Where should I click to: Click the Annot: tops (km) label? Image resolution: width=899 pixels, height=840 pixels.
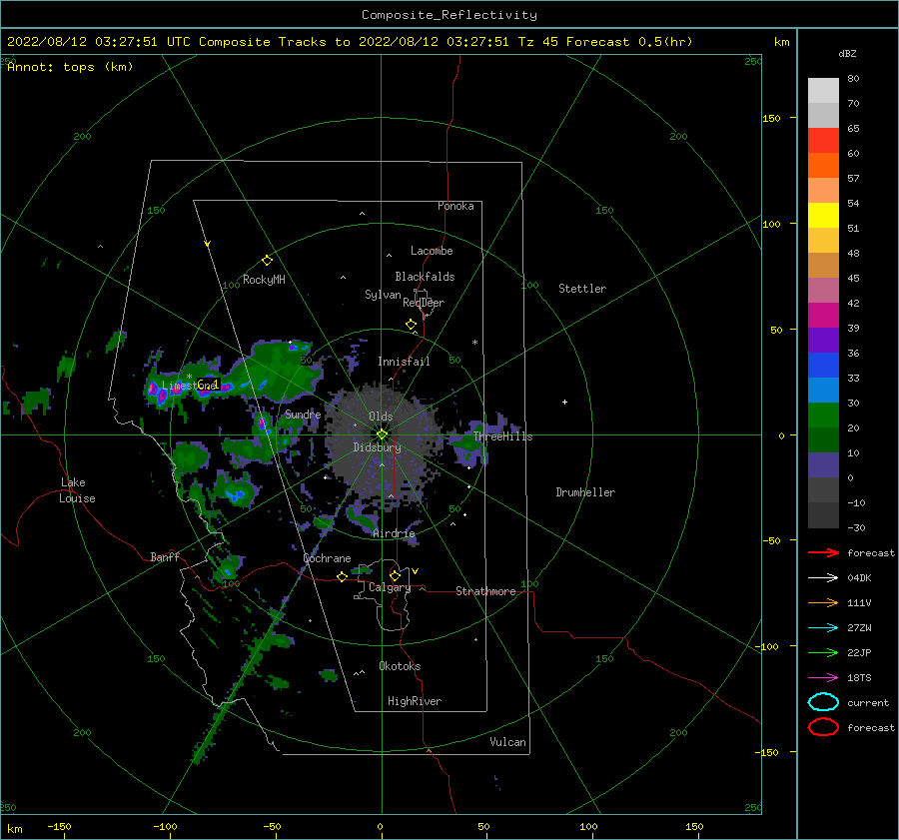70,67
